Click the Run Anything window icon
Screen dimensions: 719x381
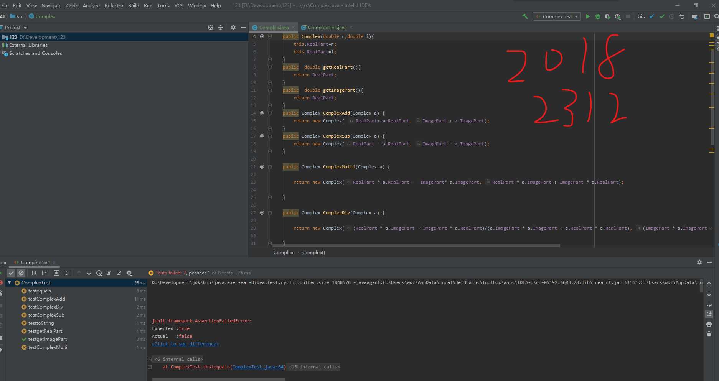click(707, 16)
